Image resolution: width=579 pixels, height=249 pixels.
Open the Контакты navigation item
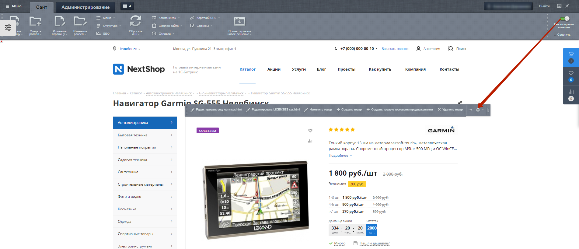pyautogui.click(x=449, y=69)
